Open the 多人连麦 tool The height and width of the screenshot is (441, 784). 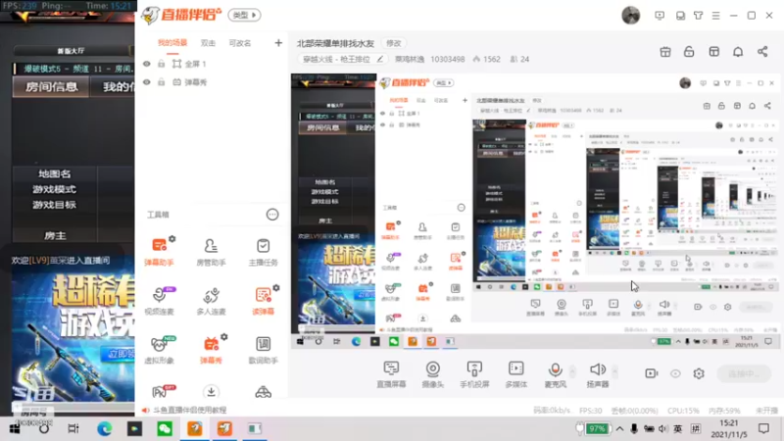point(211,301)
